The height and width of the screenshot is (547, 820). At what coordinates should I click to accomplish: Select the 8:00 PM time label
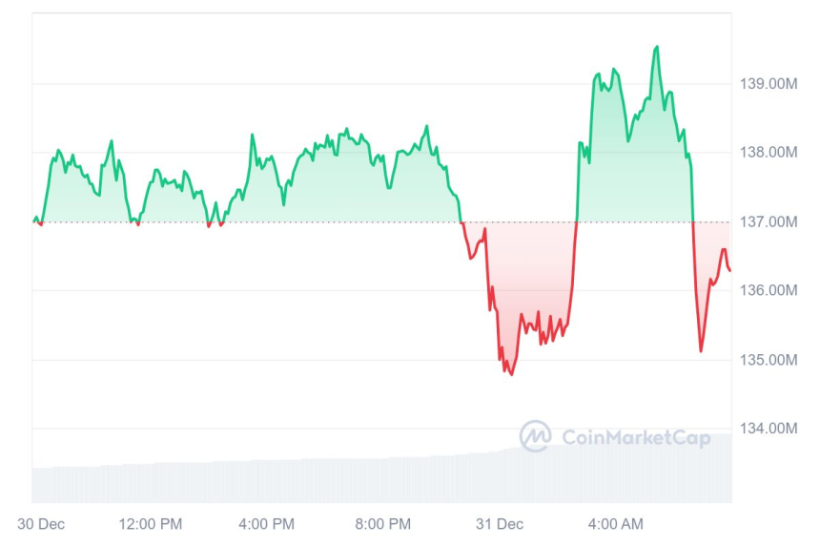(382, 524)
